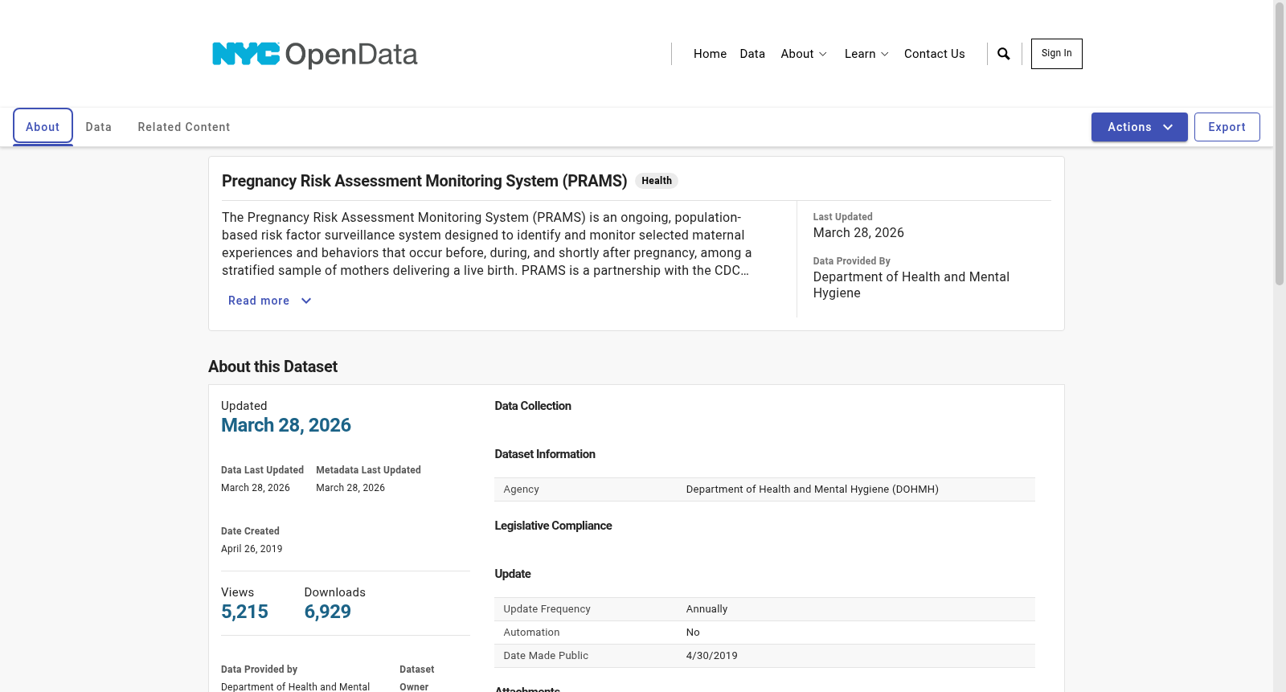Click the Export button
Viewport: 1286px width, 692px height.
pyautogui.click(x=1227, y=127)
